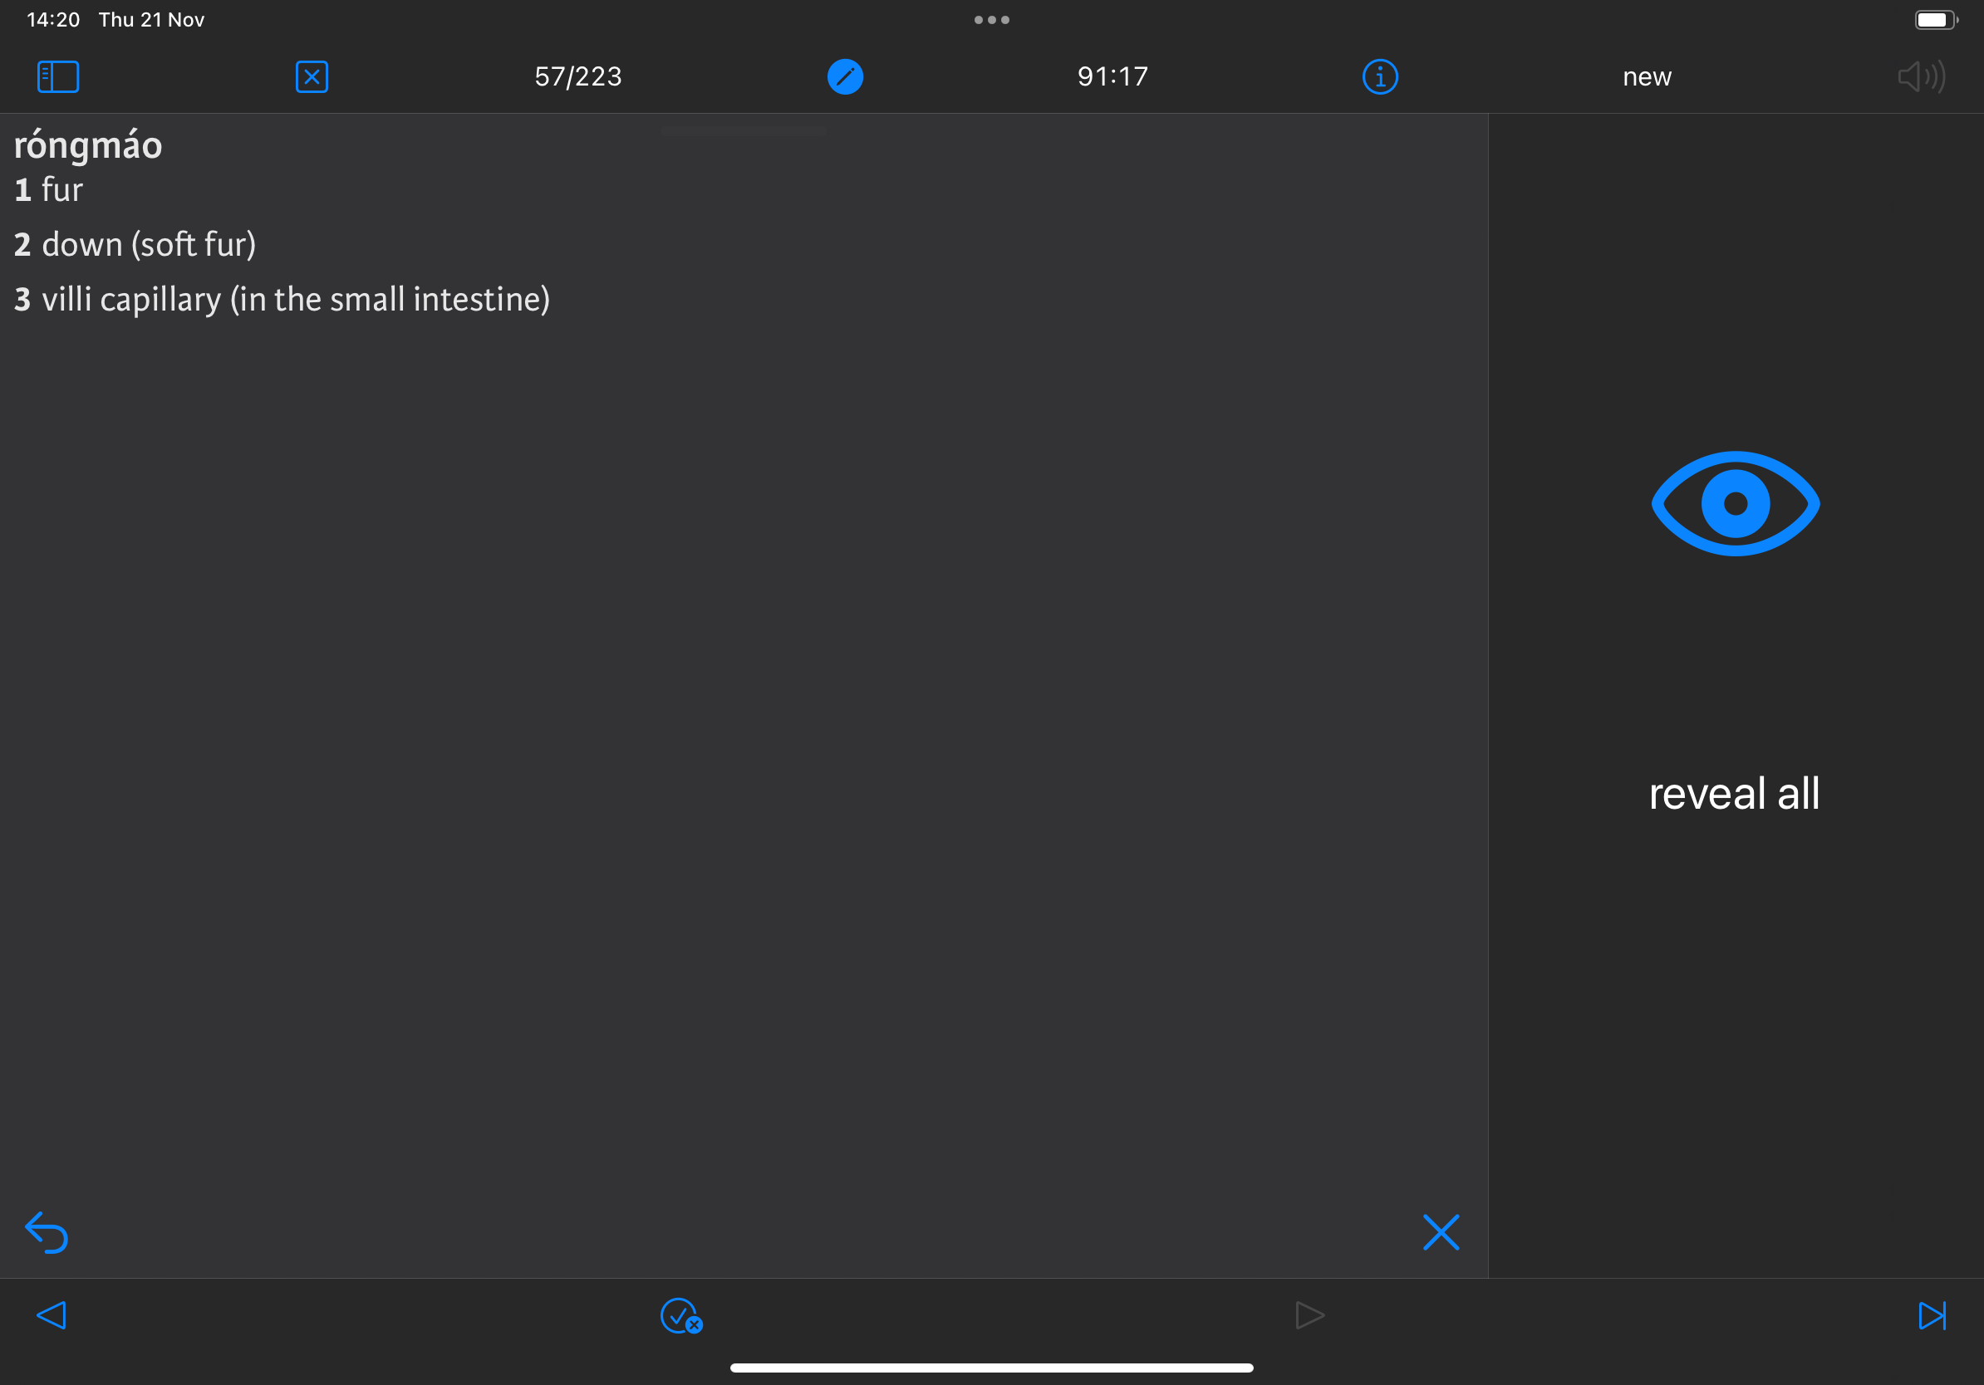Toggle the sidebar panel icon
Screen dimensions: 1984x1385
[x=58, y=77]
